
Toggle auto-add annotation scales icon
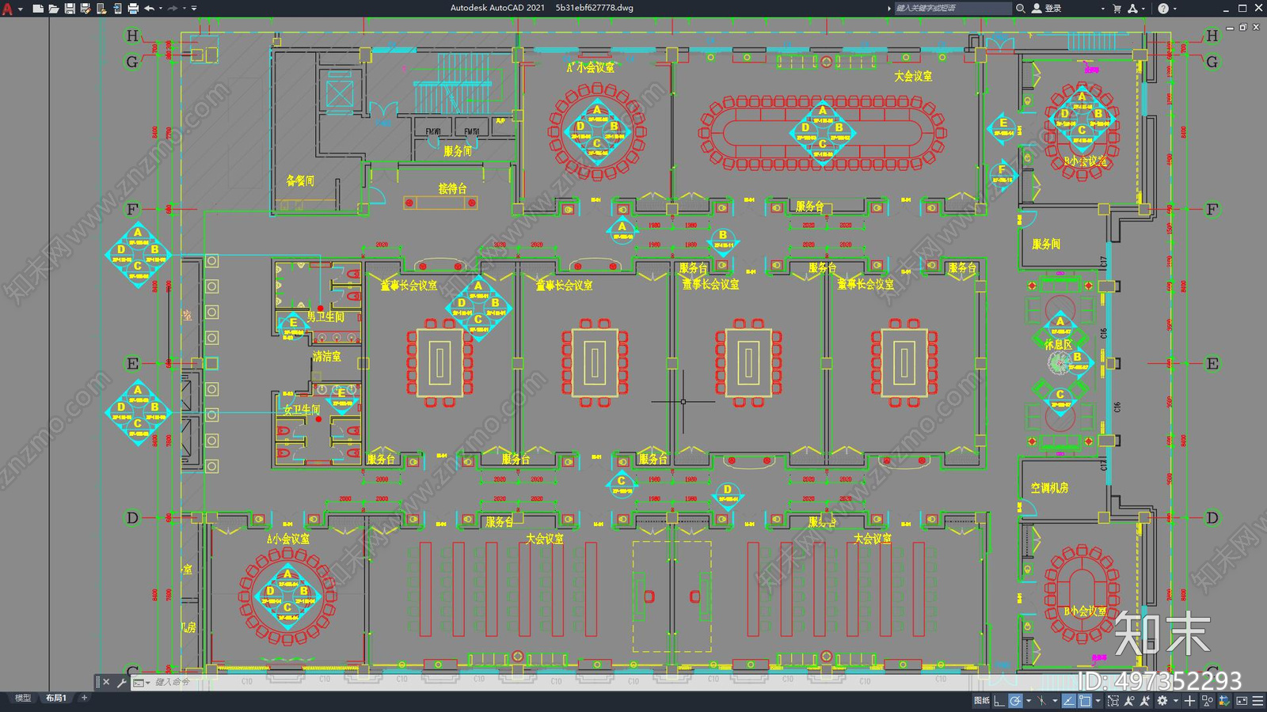[1145, 701]
